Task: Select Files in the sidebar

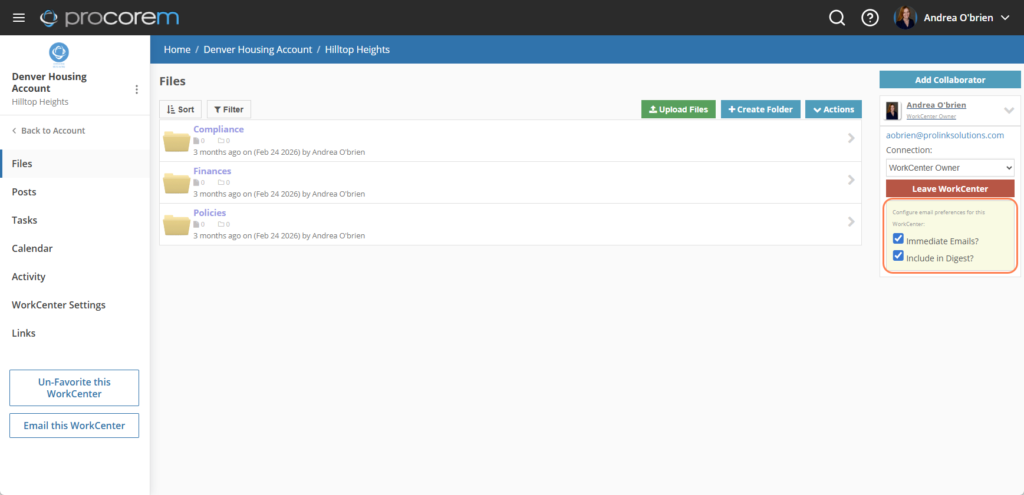Action: pyautogui.click(x=75, y=164)
